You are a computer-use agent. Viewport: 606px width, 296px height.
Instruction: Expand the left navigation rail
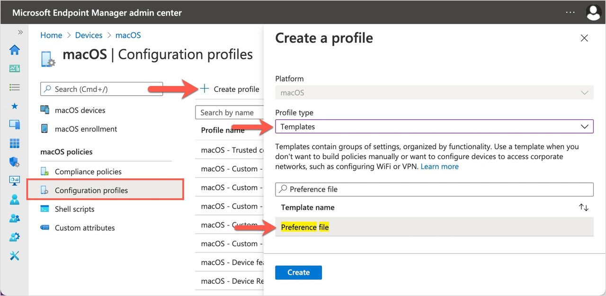pos(20,32)
